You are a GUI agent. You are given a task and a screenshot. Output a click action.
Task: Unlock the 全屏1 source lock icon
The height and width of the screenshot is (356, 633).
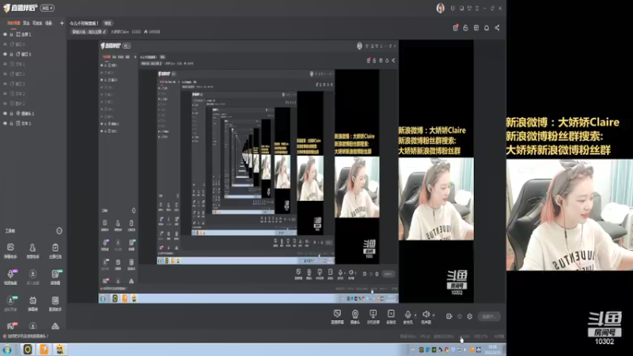[11, 34]
